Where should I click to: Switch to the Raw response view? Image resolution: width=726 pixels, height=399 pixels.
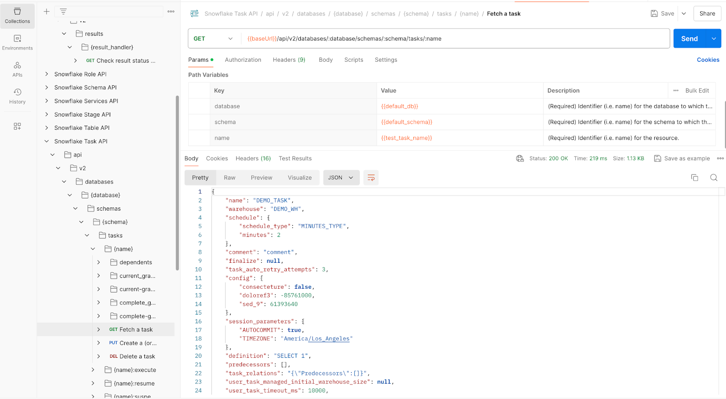point(230,177)
